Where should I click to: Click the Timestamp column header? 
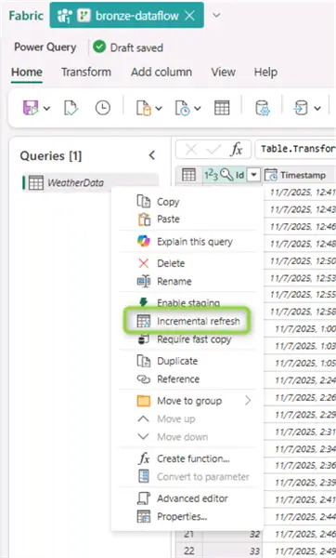click(x=299, y=175)
